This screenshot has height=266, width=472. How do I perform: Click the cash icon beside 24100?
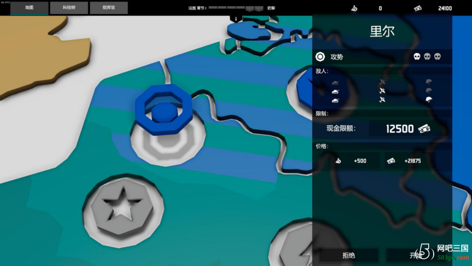tap(417, 8)
